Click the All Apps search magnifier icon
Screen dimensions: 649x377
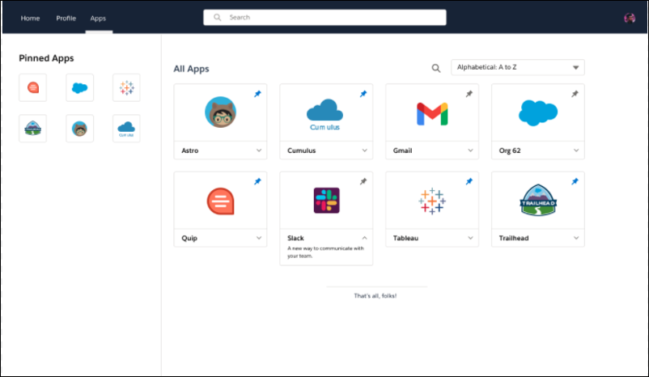pos(436,68)
